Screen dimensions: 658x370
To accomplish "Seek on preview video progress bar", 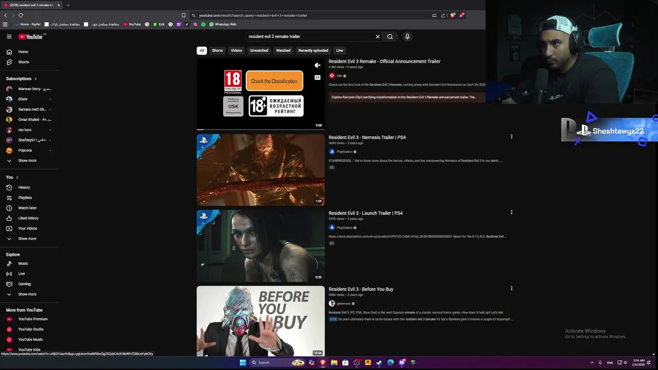I will [x=261, y=129].
